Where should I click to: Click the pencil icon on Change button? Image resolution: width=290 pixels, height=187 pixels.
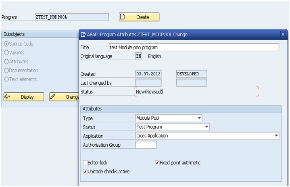point(52,96)
